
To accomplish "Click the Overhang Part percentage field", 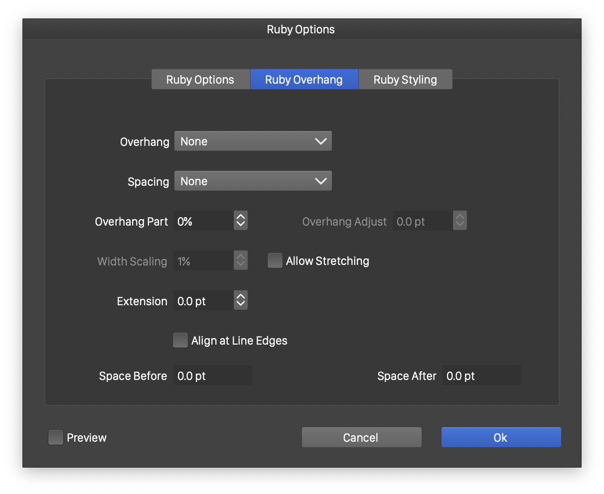I will [x=203, y=221].
